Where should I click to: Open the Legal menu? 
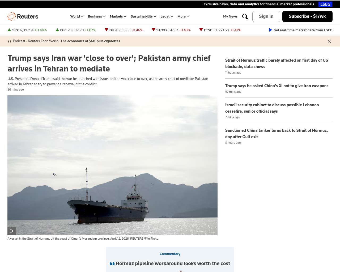[x=167, y=16]
